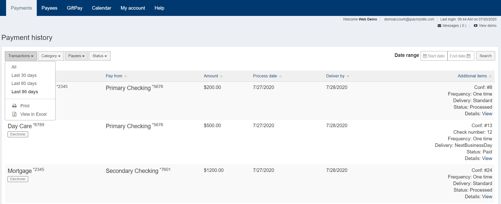This screenshot has height=204, width=501.
Task: Click the sort arrow next to Deliver by
Action: (348, 76)
